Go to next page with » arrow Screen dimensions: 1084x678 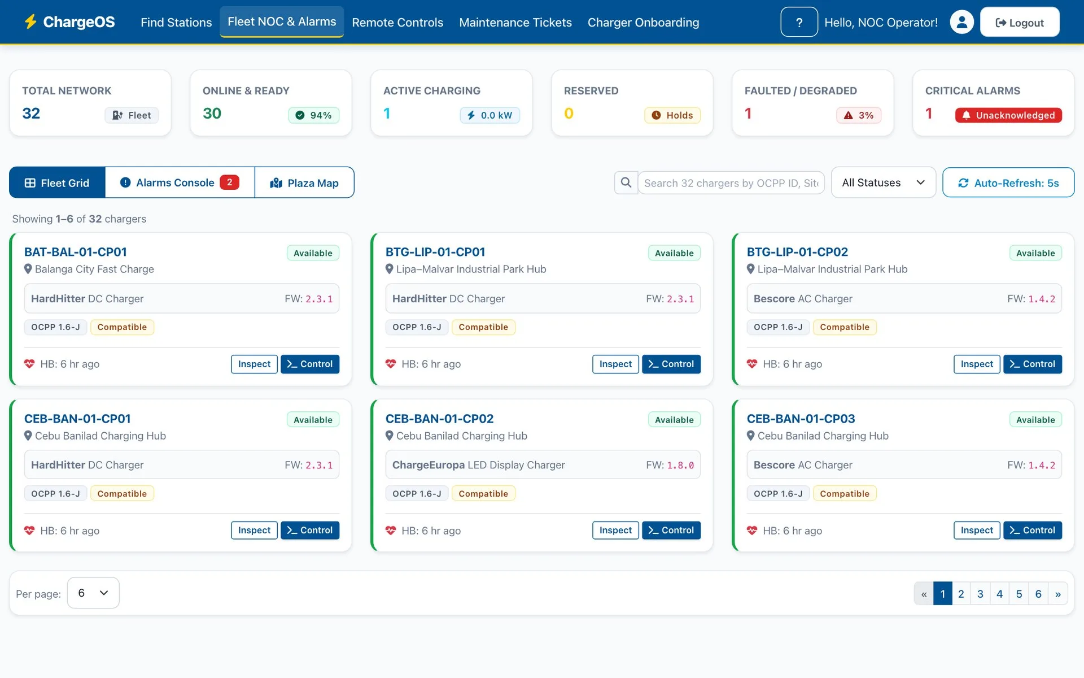[1057, 593]
